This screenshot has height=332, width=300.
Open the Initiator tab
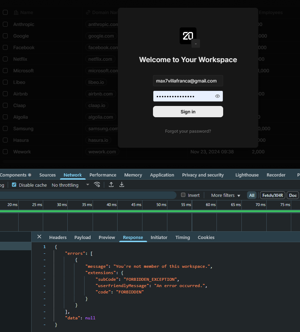[x=159, y=237]
